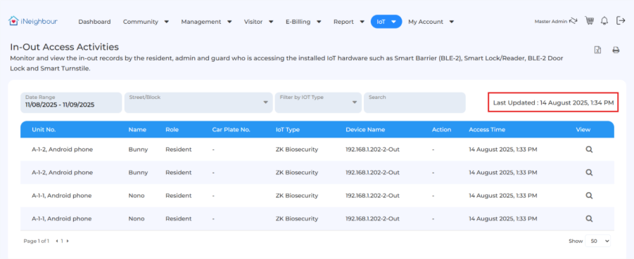Open the Date Range picker field
The width and height of the screenshot is (634, 259).
tap(71, 102)
